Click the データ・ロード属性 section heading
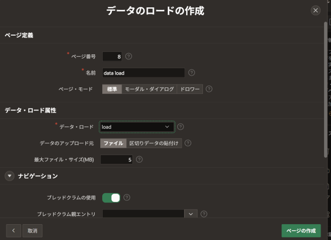Viewport: 331px width, 240px height. point(31,110)
